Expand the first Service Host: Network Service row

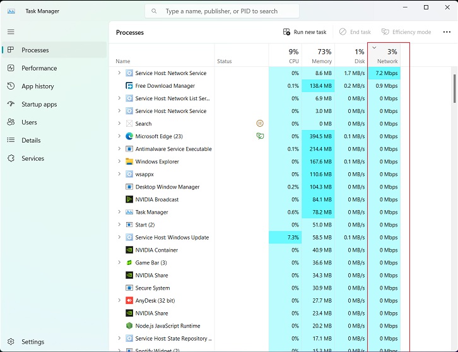coord(119,73)
